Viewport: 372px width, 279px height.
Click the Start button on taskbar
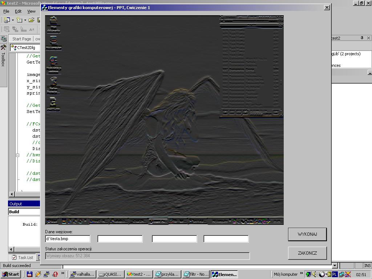point(11,274)
